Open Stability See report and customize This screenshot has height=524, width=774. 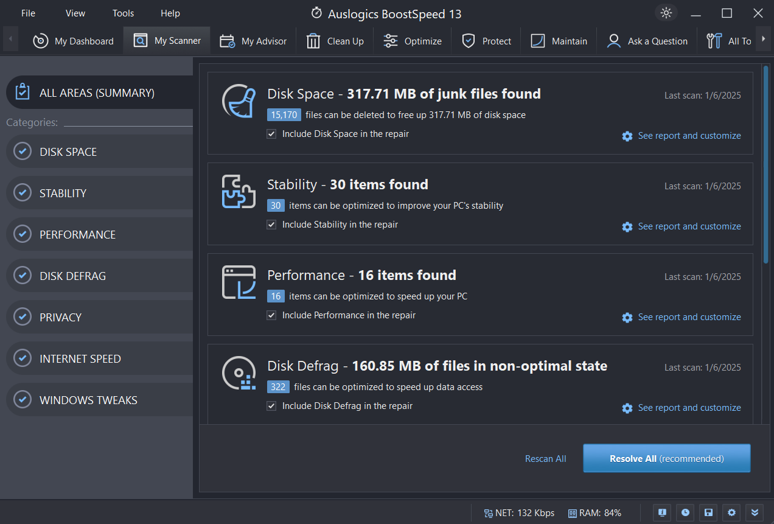[682, 226]
